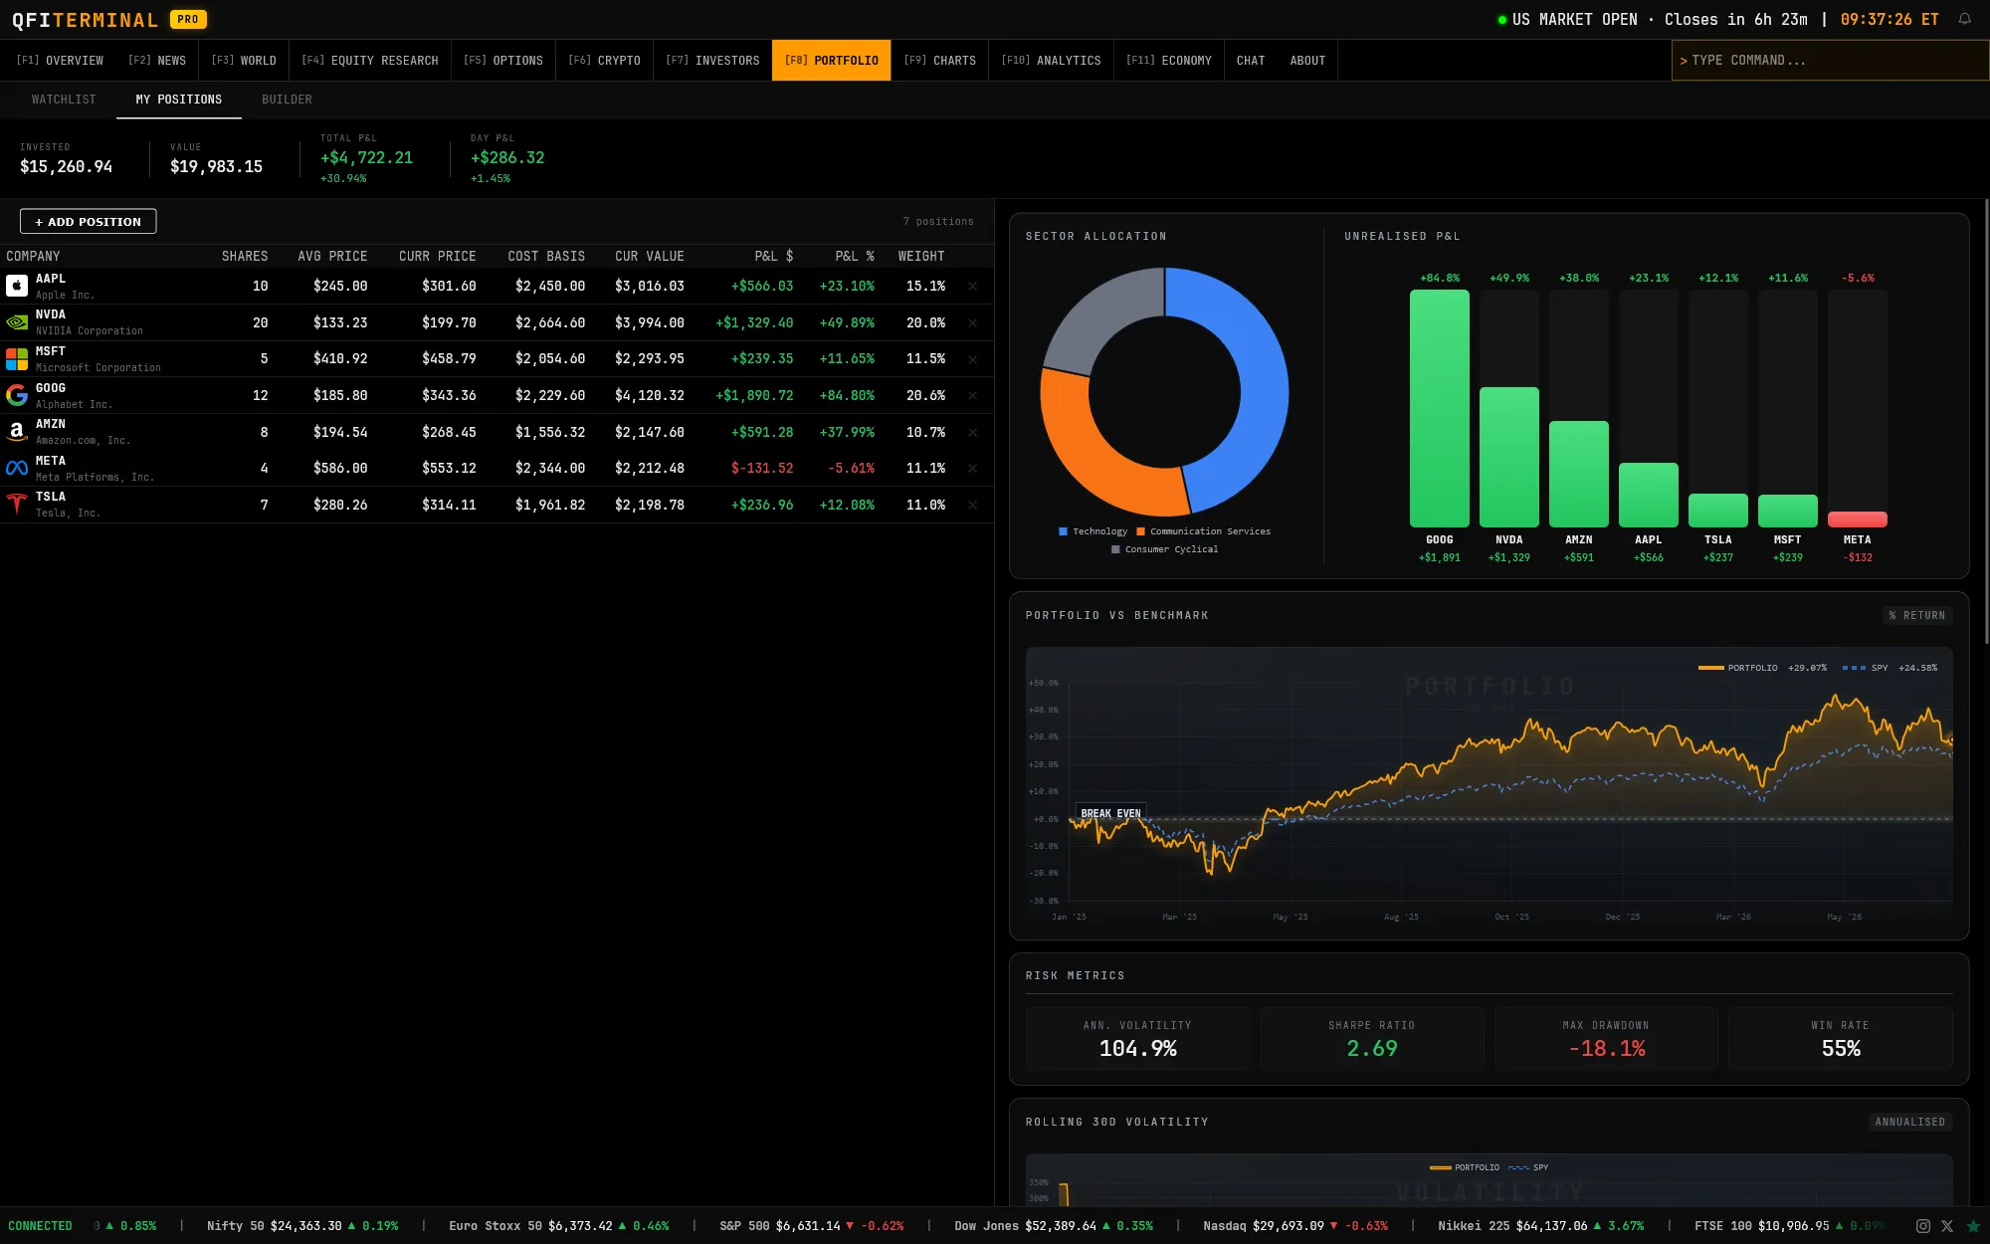Open the F9 Charts tab

coord(940,61)
